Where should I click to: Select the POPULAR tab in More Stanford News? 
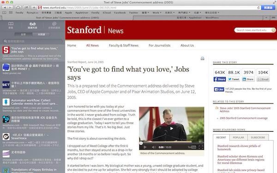[x=238, y=138]
